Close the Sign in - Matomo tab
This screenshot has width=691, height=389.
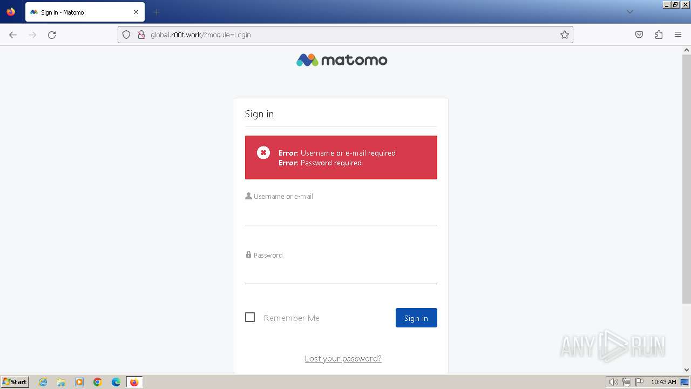pos(136,12)
